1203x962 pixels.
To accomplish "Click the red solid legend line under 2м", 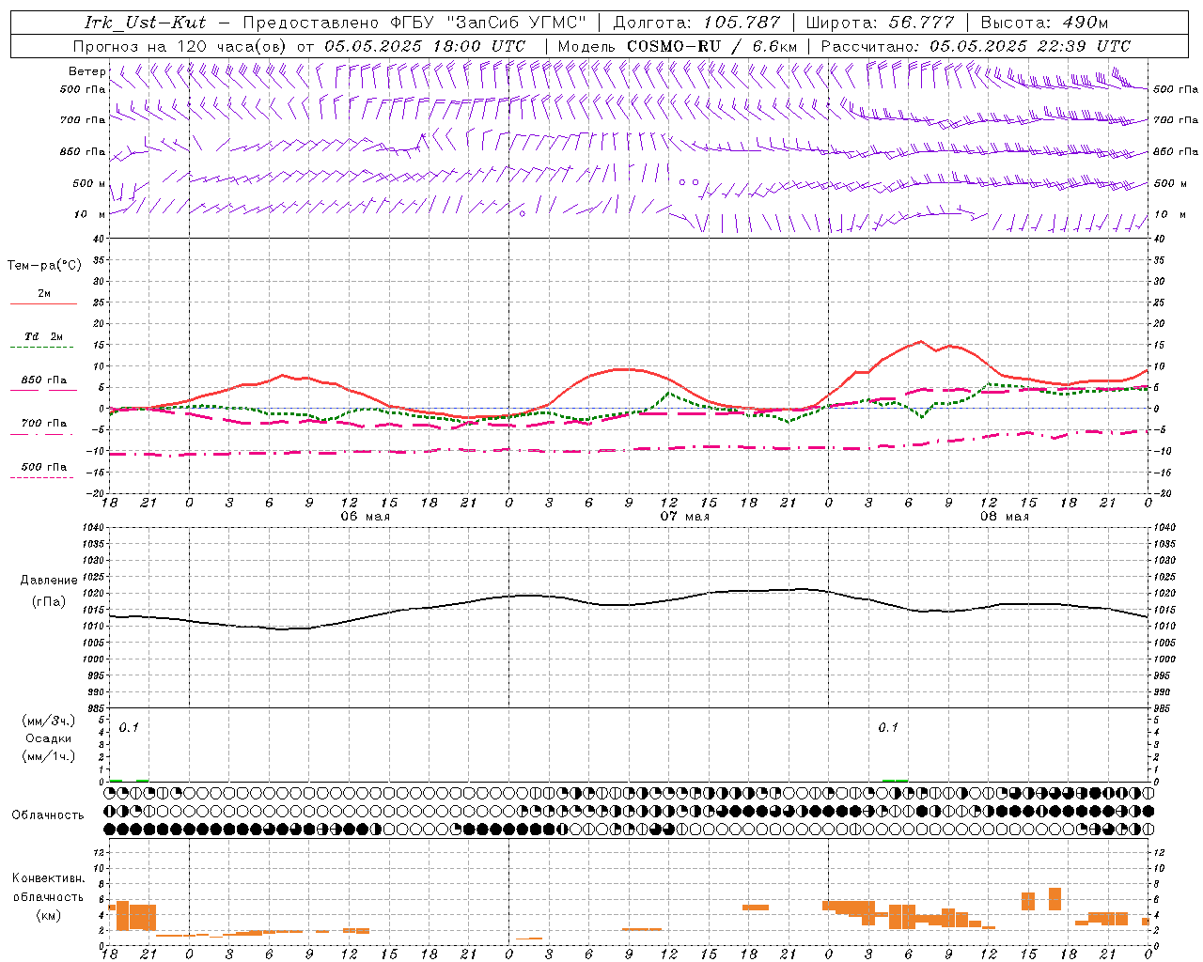I will pos(43,303).
